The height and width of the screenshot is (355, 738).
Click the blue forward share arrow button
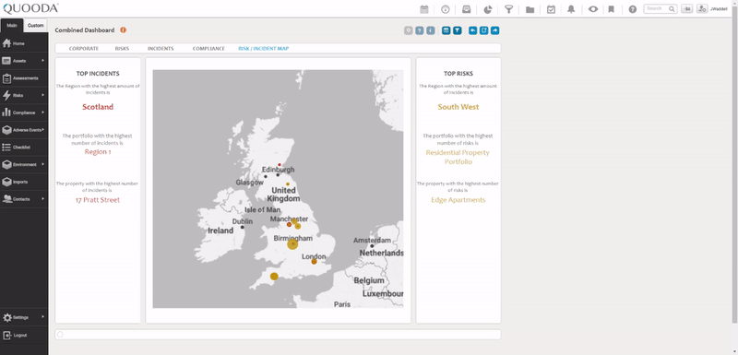494,30
